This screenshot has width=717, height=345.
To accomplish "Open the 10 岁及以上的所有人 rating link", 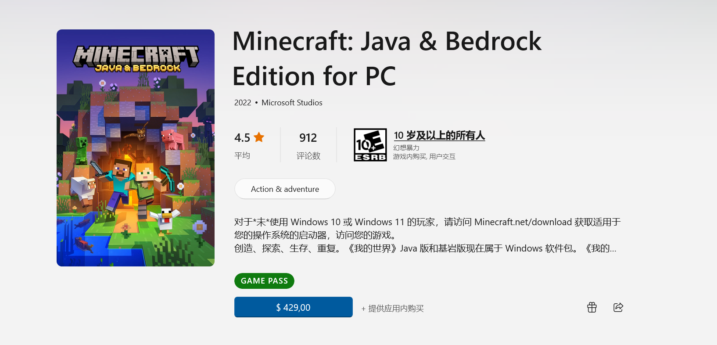I will tap(439, 136).
